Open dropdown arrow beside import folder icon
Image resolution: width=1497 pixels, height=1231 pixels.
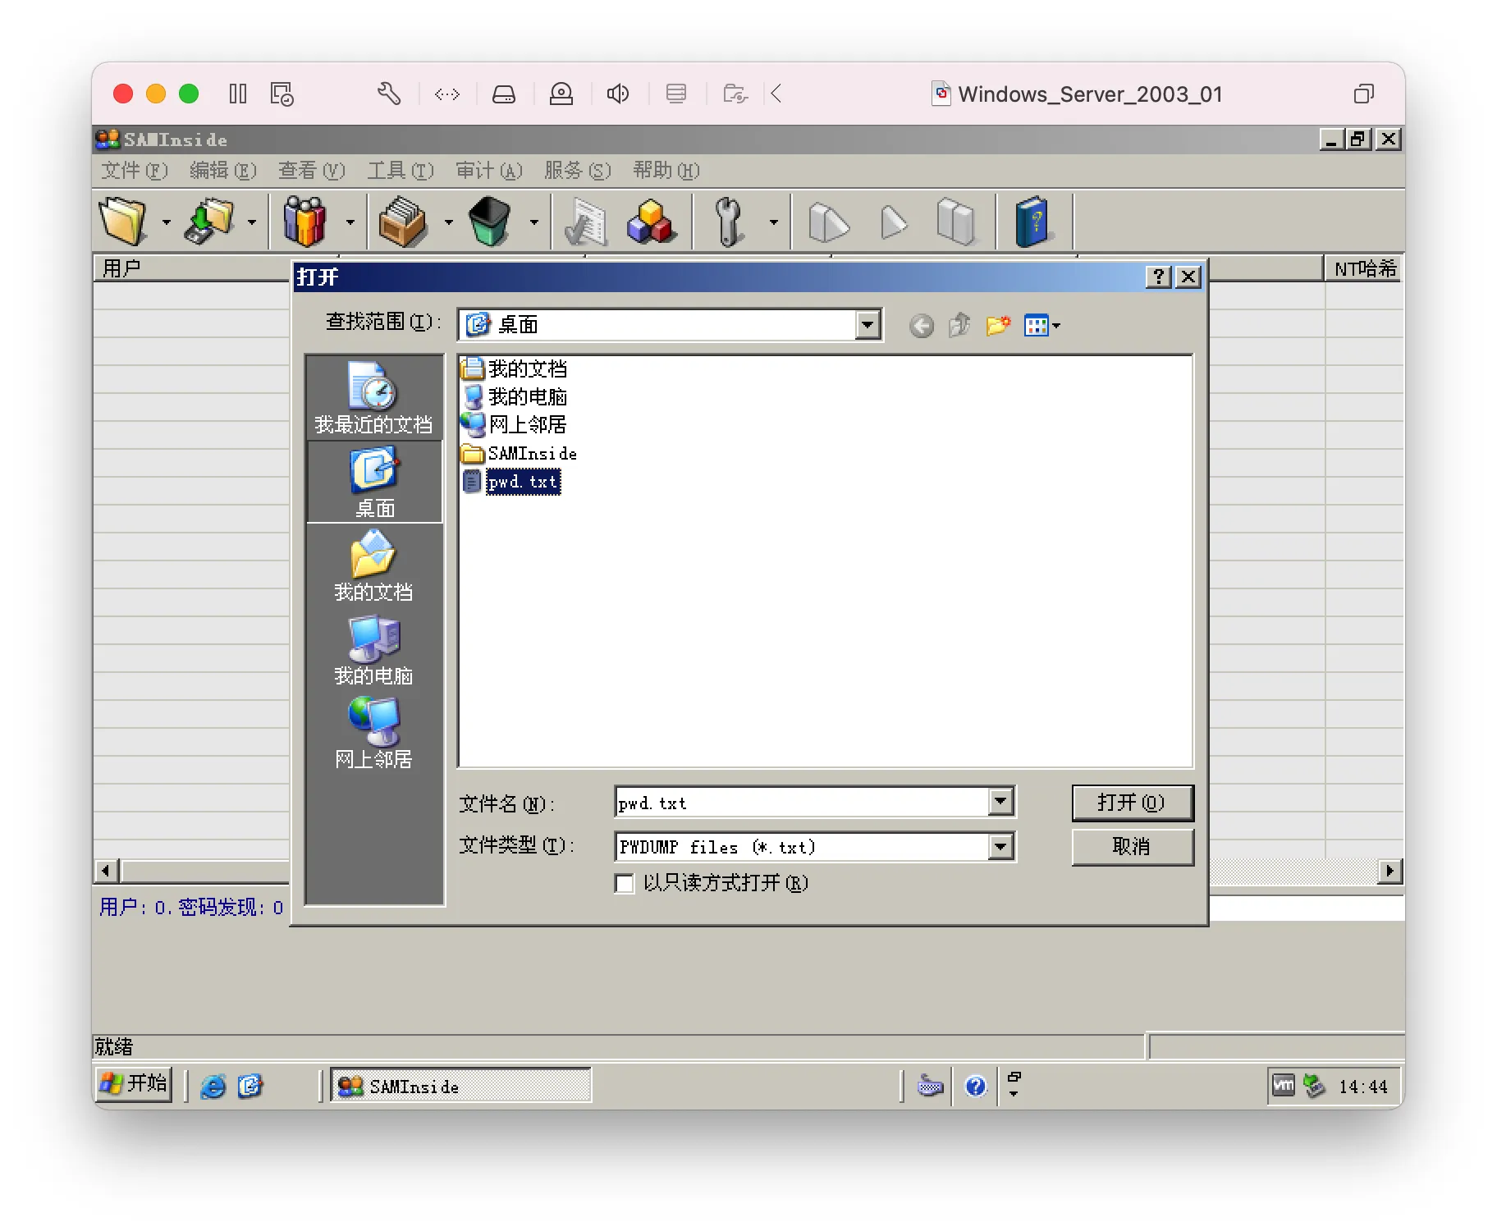252,222
